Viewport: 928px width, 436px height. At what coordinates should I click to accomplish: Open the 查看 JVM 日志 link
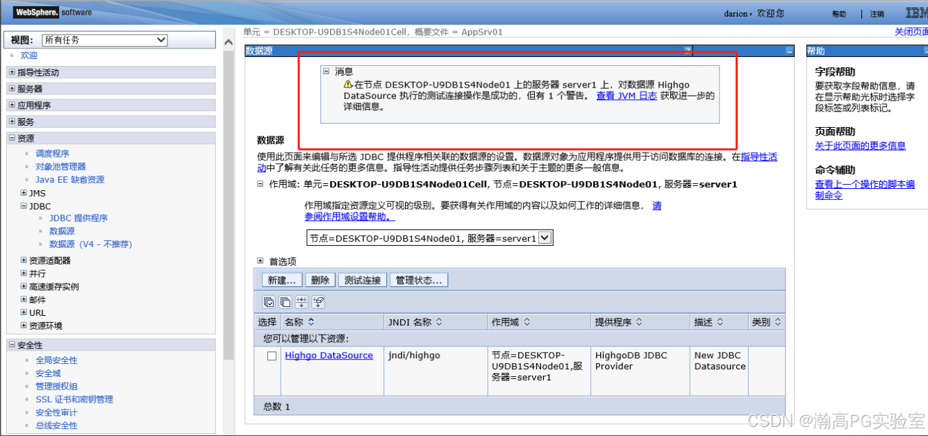pos(627,96)
